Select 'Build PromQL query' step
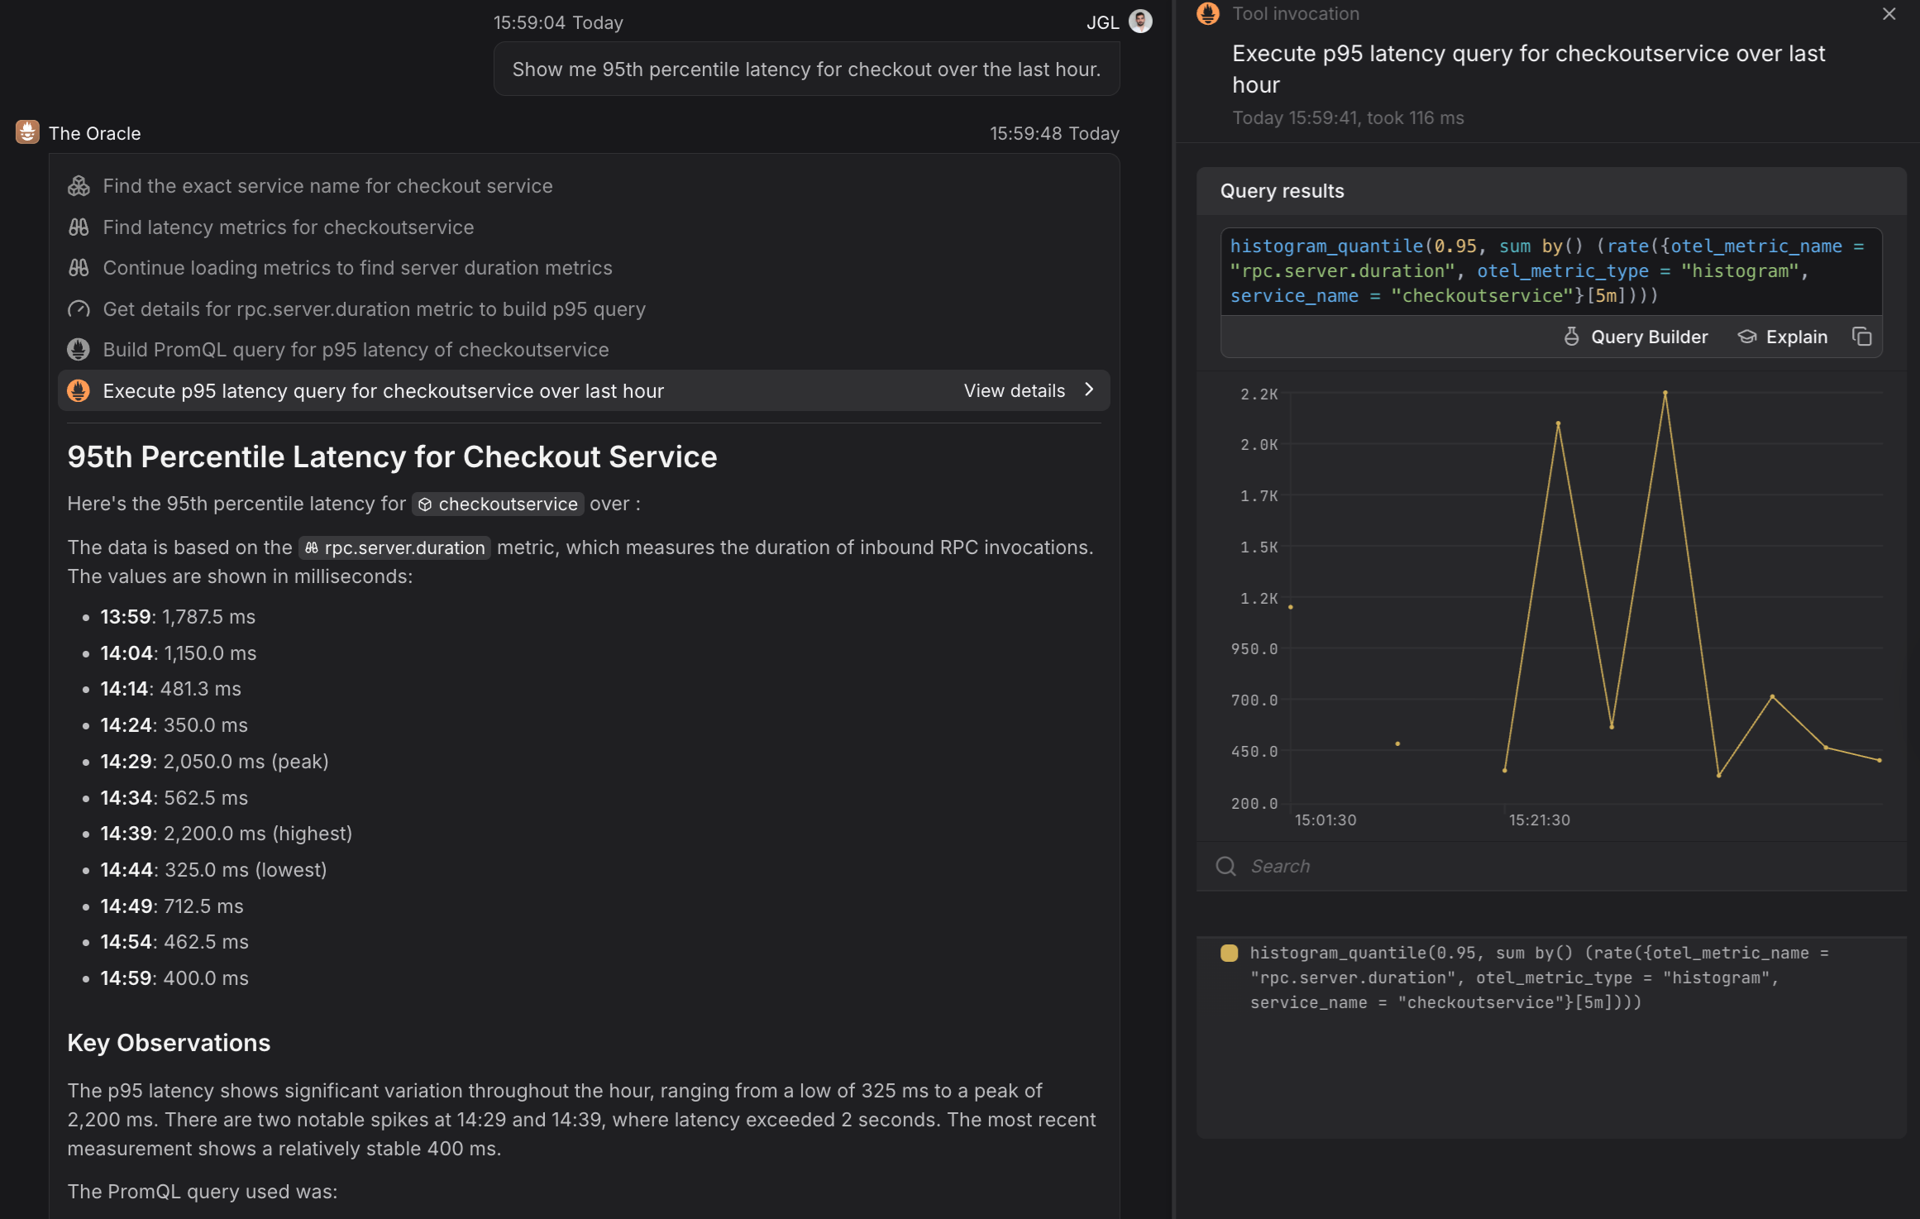The image size is (1920, 1219). [356, 350]
